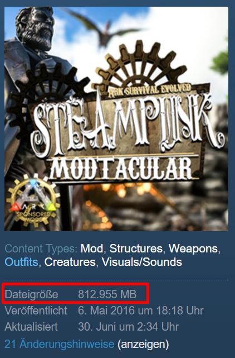This screenshot has width=235, height=358.
Task: Click the dark gear behind the statue
Action: coord(46,96)
